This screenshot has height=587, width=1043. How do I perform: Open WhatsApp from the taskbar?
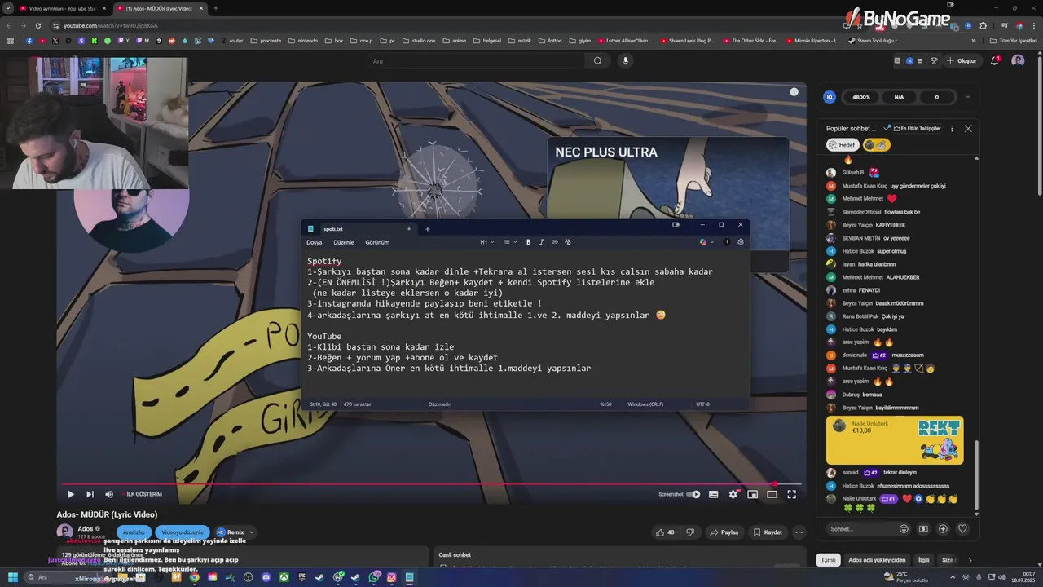click(374, 577)
